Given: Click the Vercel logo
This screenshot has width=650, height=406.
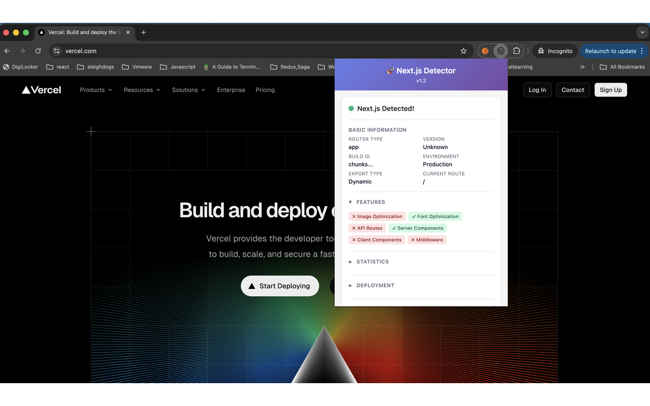Looking at the screenshot, I should coord(41,90).
